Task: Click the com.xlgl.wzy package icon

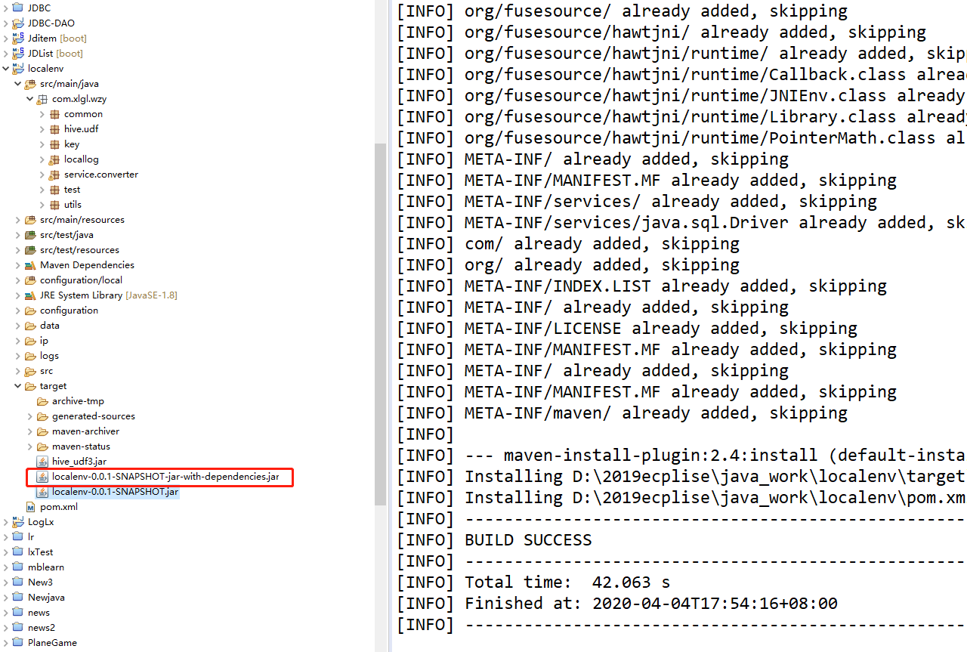Action: pyautogui.click(x=42, y=98)
